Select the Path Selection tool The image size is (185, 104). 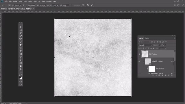coord(21,60)
